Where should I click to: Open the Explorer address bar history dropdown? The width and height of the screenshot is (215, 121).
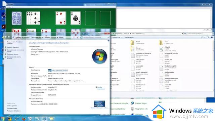(x=182, y=34)
